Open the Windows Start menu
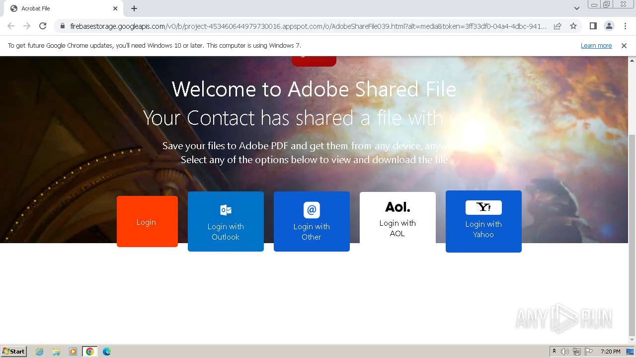The width and height of the screenshot is (636, 358). [x=14, y=352]
